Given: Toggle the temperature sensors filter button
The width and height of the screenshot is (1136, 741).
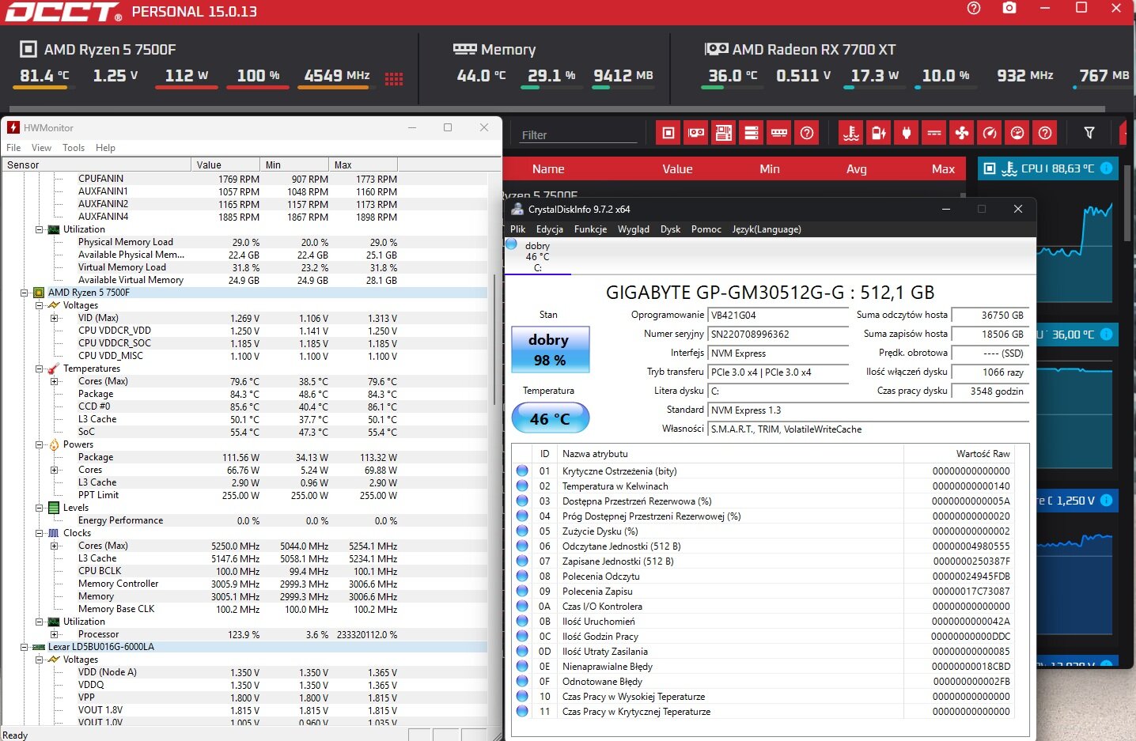Looking at the screenshot, I should (x=851, y=133).
